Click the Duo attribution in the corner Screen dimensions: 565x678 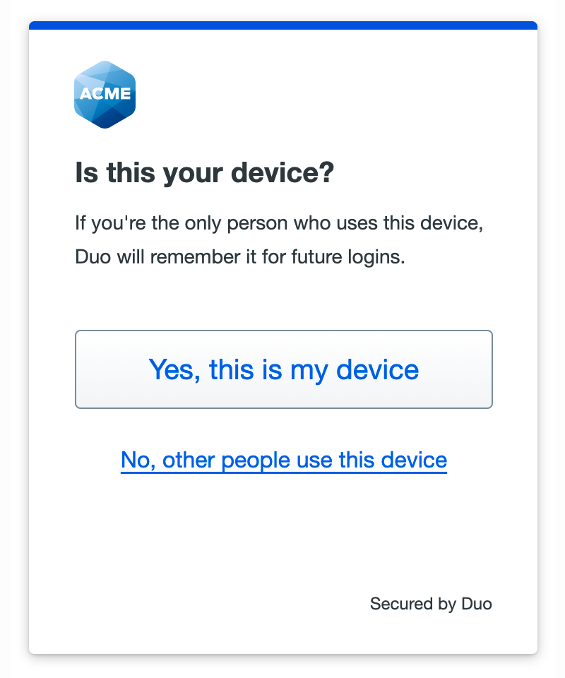[x=430, y=605]
